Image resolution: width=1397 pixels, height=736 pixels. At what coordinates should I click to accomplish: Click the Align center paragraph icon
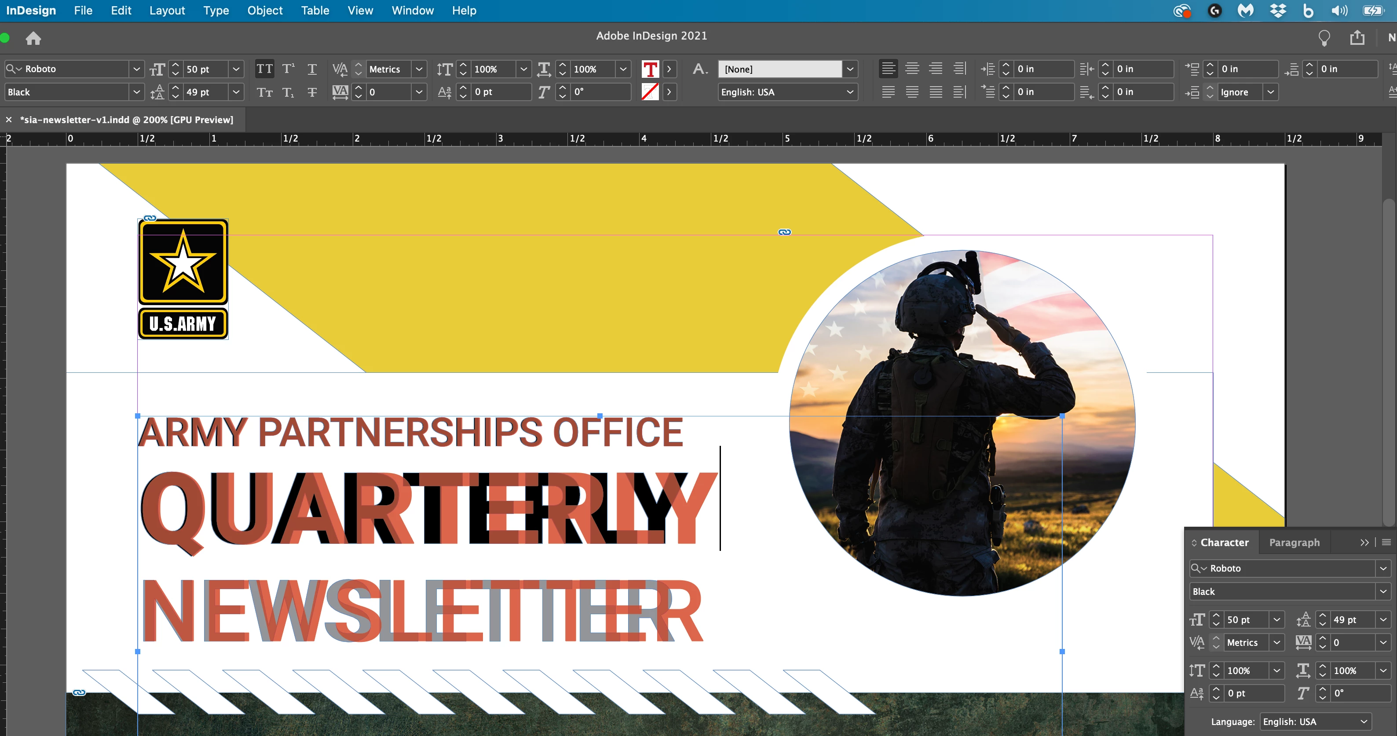[912, 69]
